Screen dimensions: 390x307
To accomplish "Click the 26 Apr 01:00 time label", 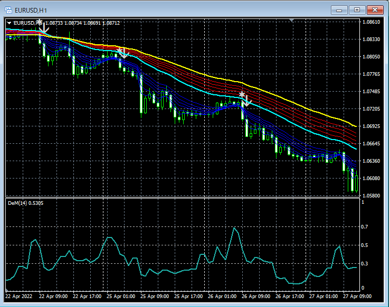I will (222, 296).
